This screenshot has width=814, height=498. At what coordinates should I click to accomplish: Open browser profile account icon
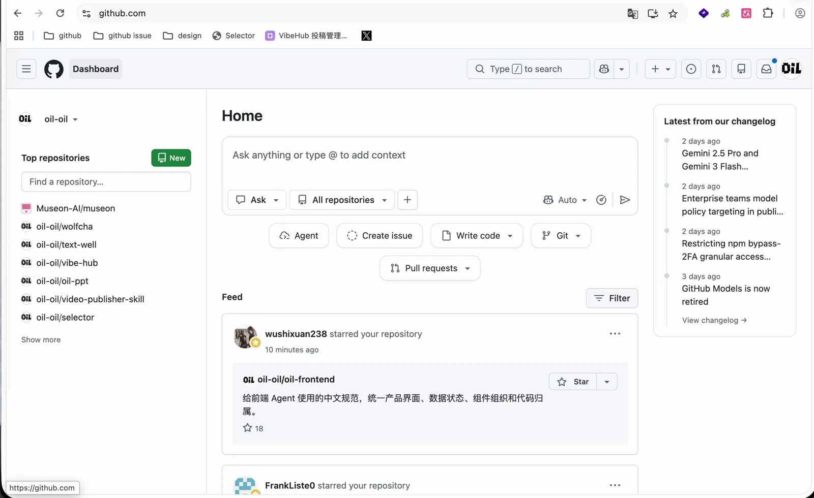click(800, 13)
